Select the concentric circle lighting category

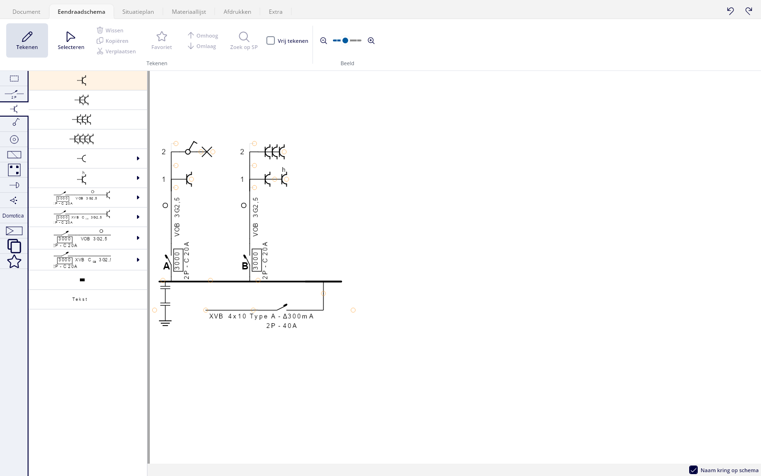pos(14,139)
